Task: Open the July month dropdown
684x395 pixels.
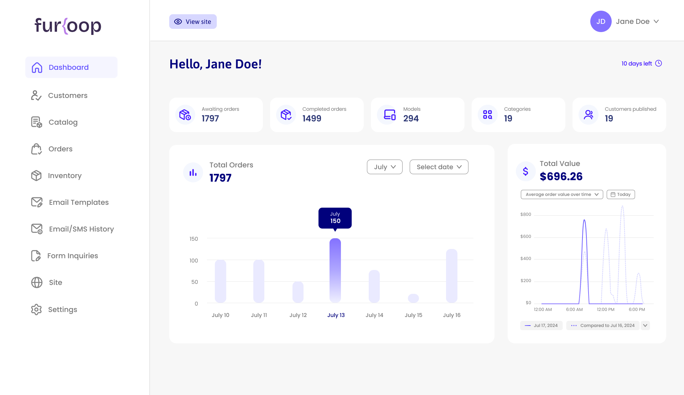Action: tap(385, 167)
